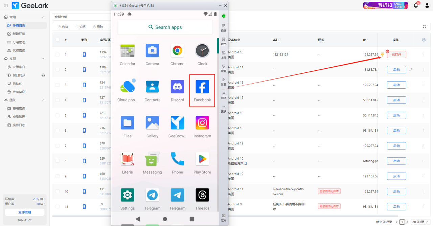
Task: Open more actions menu for row 11
Action: click(x=424, y=207)
